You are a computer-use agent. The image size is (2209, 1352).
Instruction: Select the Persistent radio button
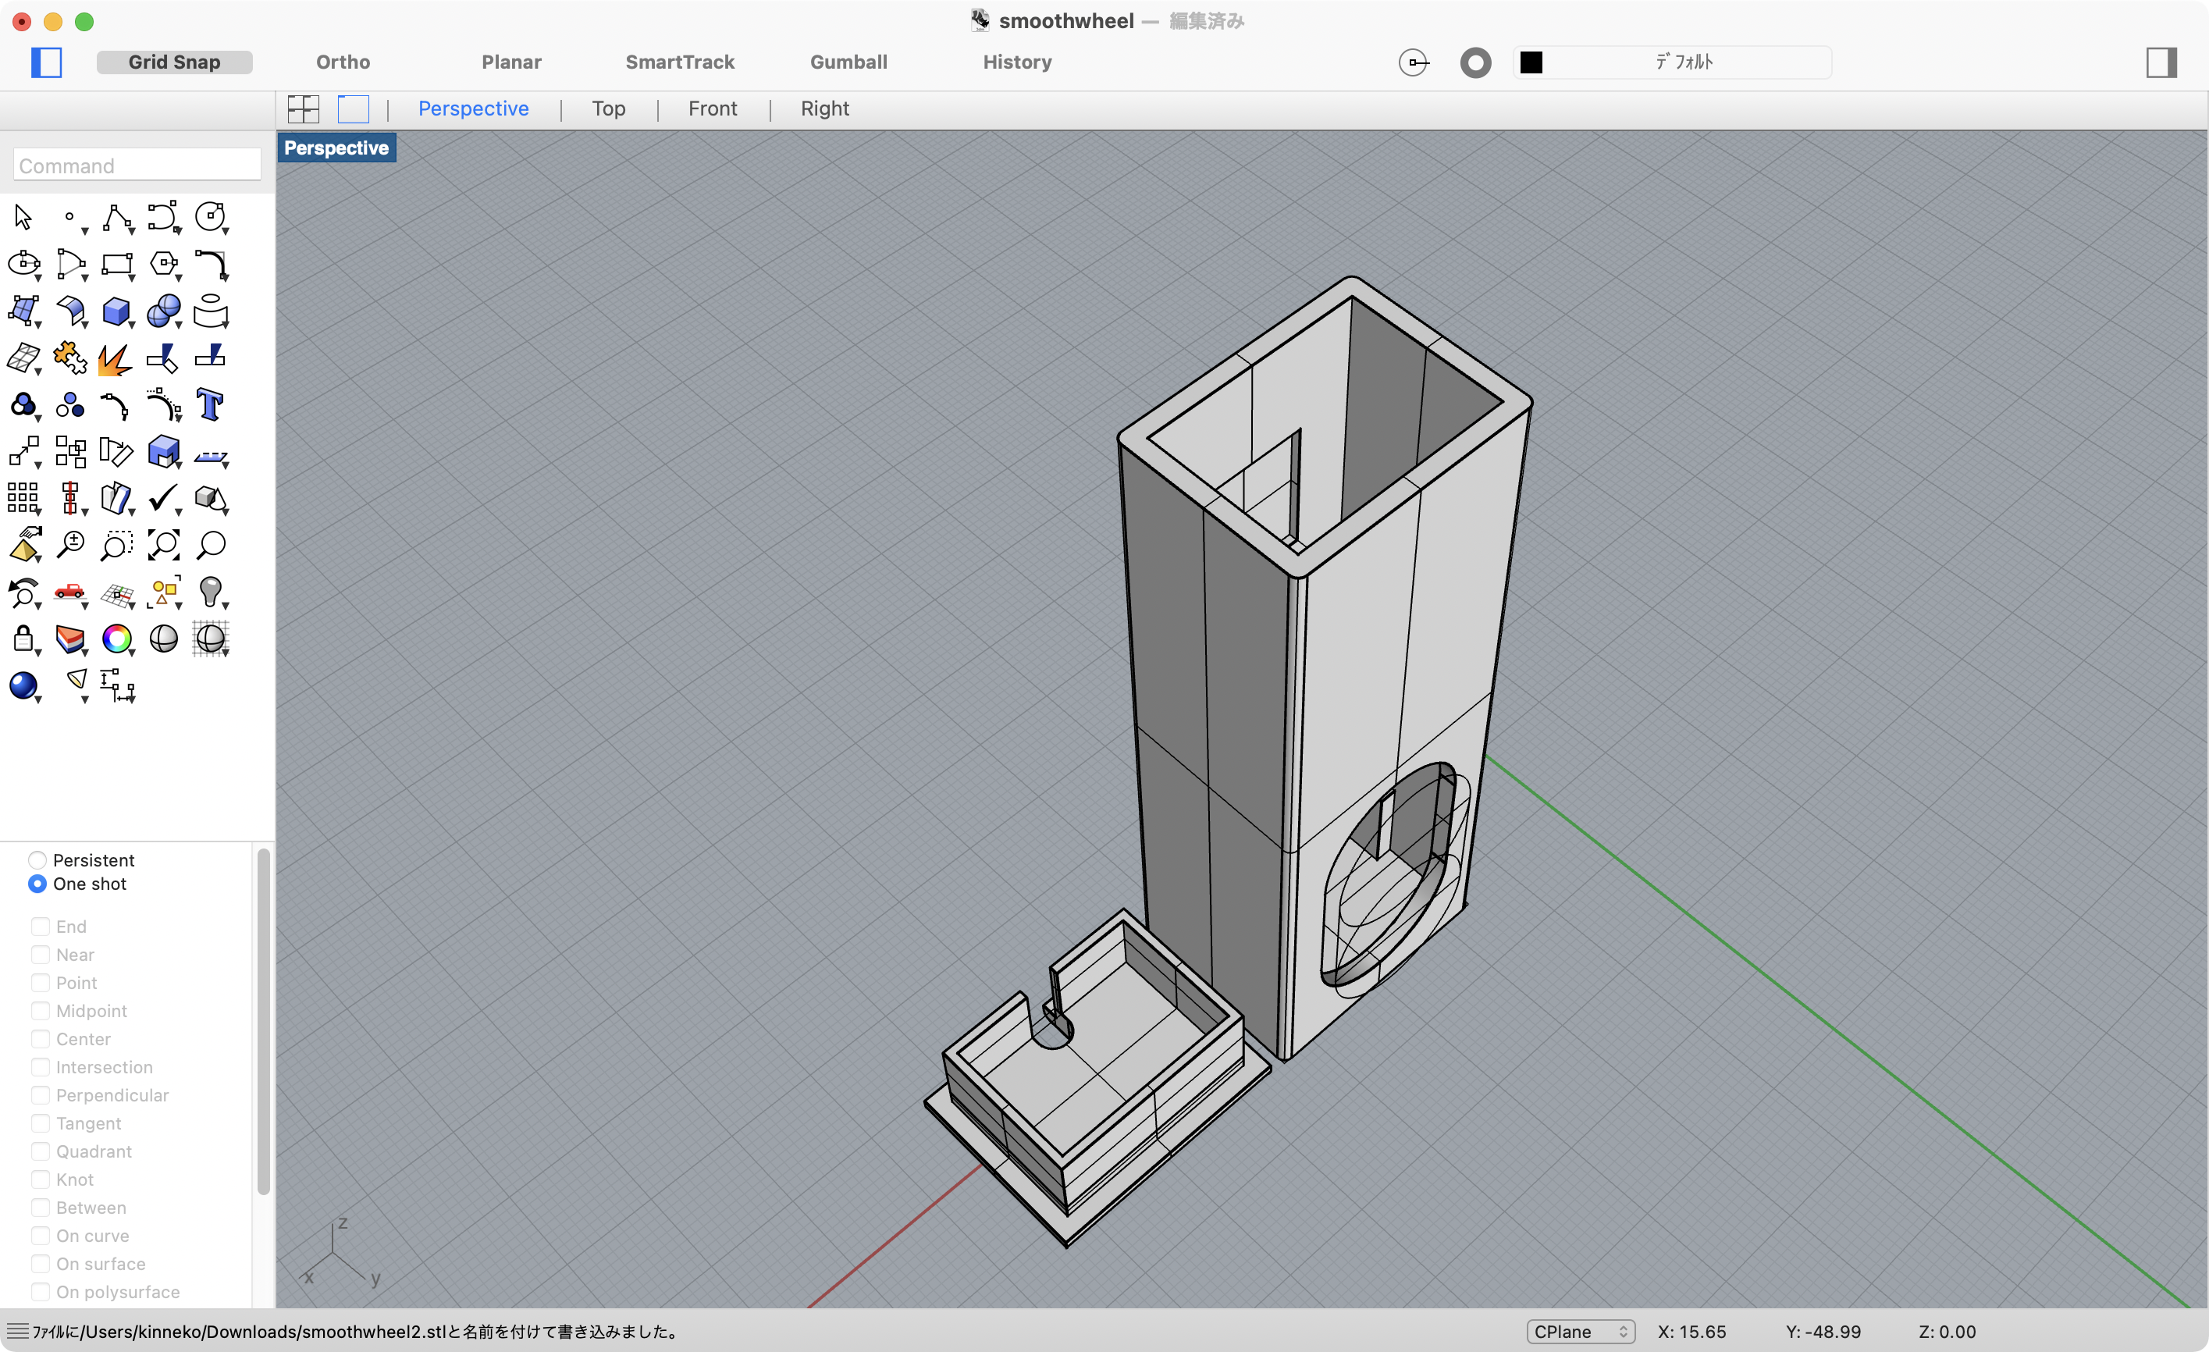37,859
